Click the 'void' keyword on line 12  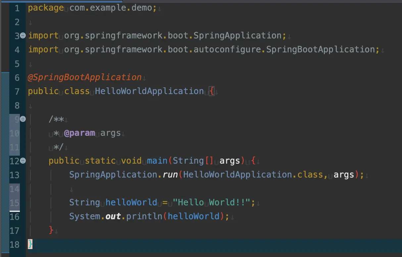tap(131, 161)
